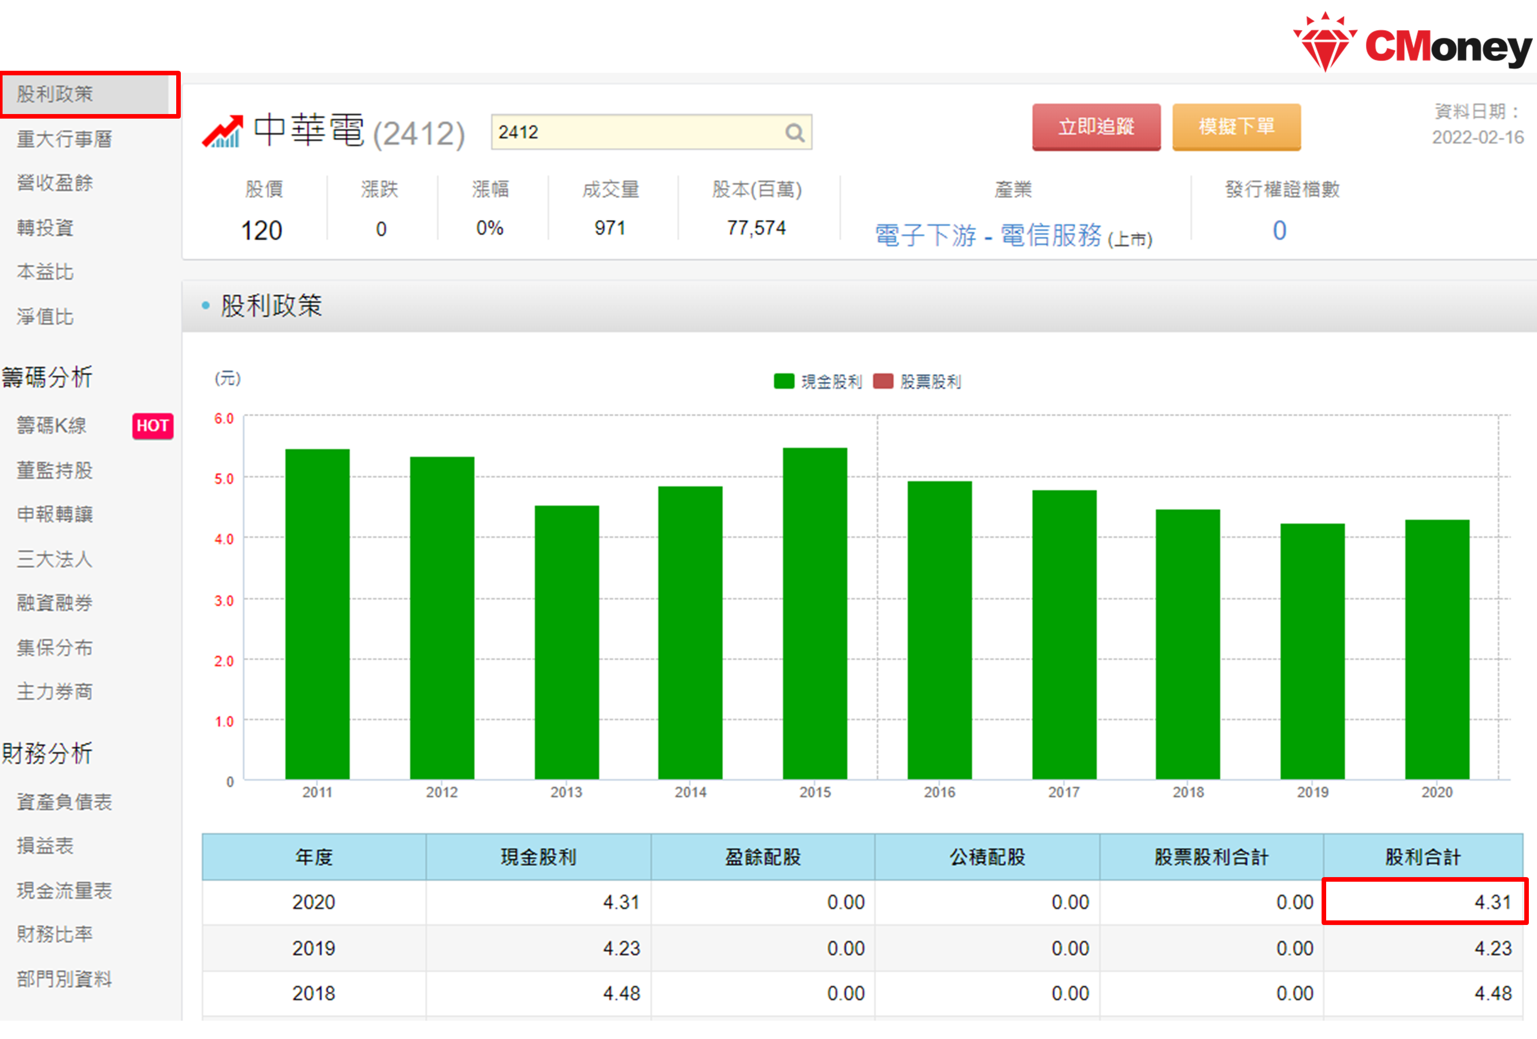Open 財務比率 in the sidebar
Viewport: 1537px width, 1039px height.
[55, 935]
